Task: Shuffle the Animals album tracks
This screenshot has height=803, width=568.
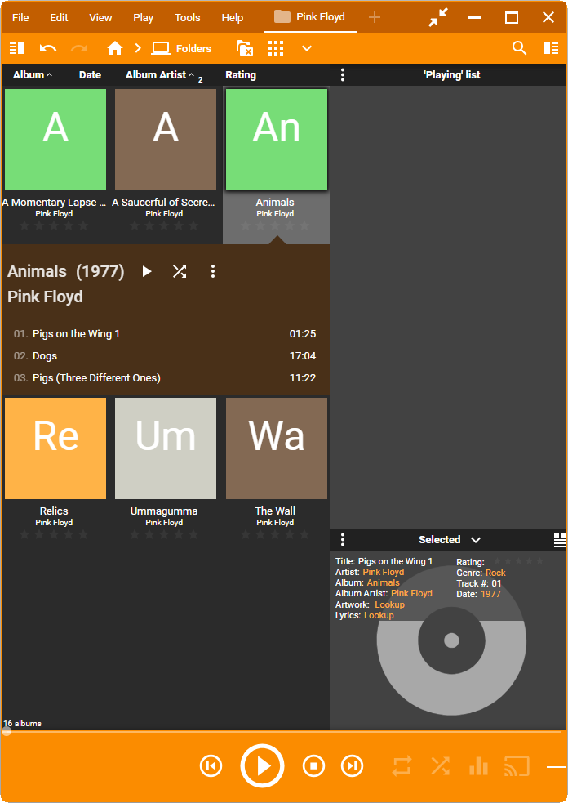Action: (x=180, y=271)
